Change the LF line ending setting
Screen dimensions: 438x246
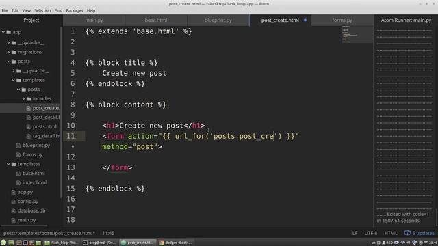pyautogui.click(x=355, y=233)
